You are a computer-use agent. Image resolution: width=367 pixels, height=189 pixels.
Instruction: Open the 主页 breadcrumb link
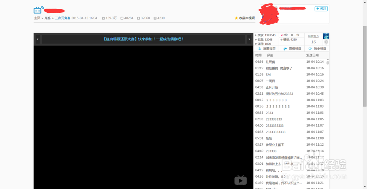(x=37, y=18)
